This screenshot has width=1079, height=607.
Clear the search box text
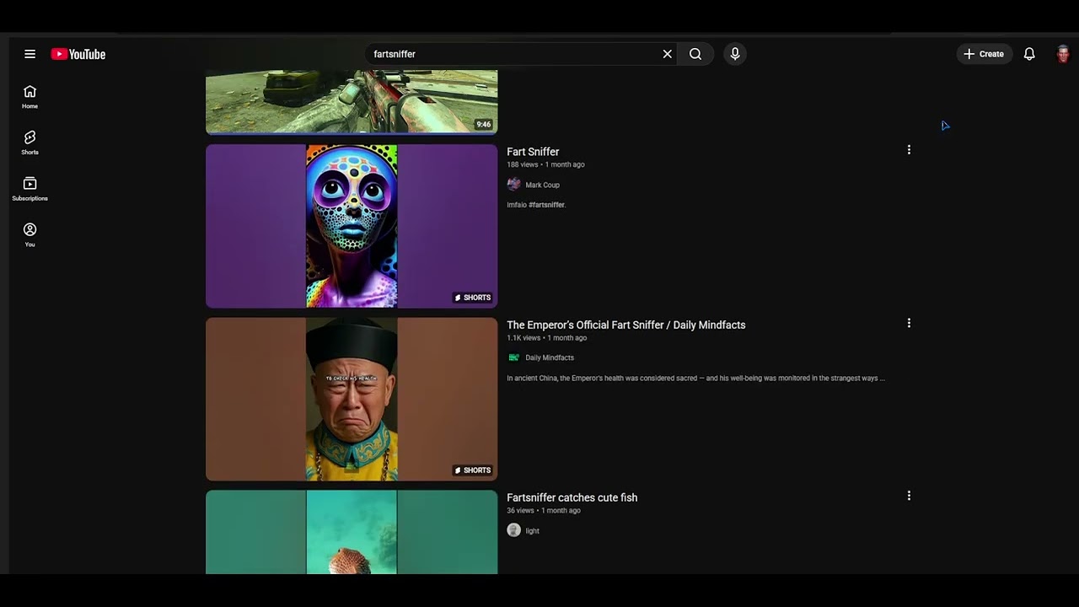(667, 54)
